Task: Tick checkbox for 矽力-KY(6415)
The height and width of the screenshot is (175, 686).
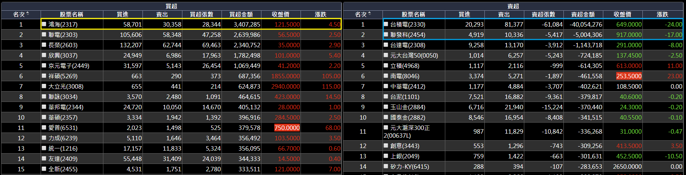Action: 386,166
